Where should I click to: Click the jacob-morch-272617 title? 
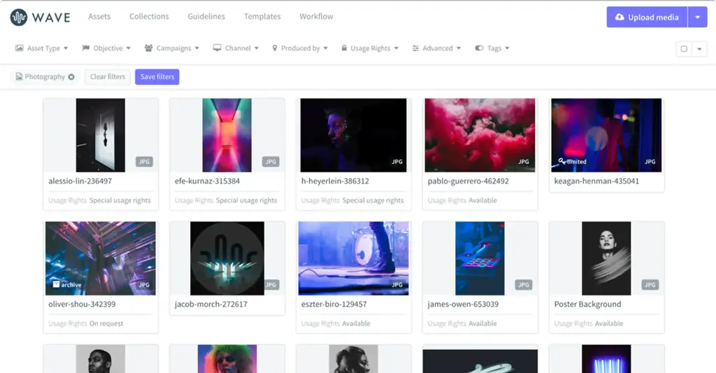tap(211, 304)
